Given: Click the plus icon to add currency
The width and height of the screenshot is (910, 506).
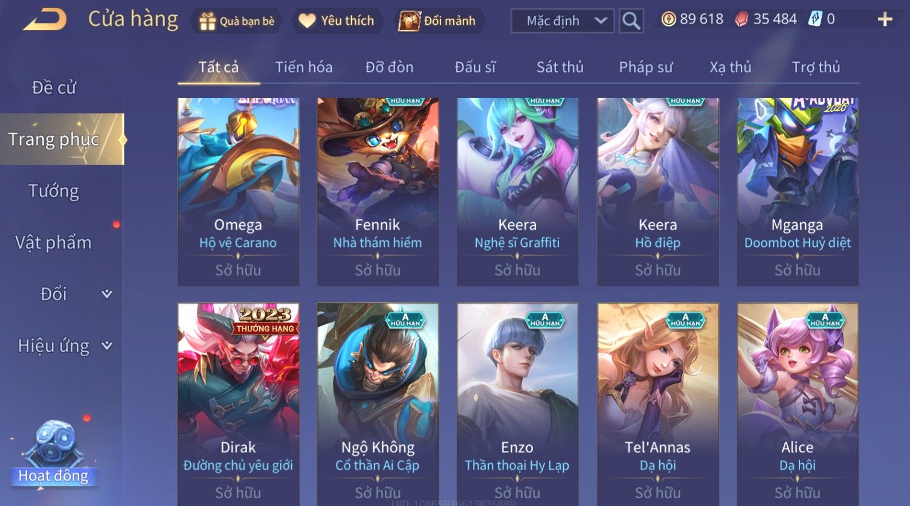Looking at the screenshot, I should (x=885, y=20).
